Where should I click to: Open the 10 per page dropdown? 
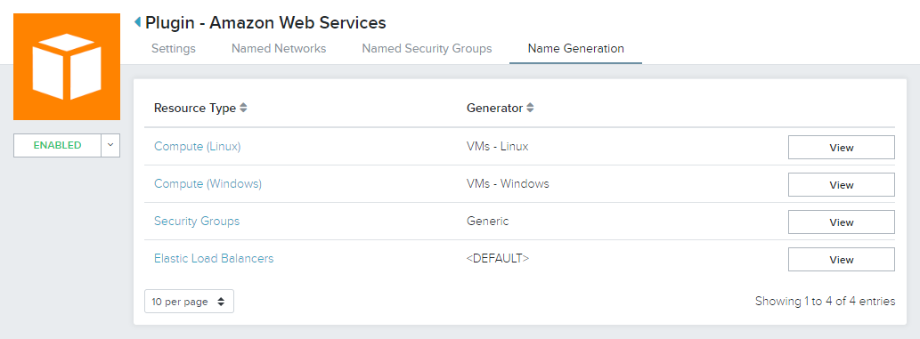tap(189, 302)
